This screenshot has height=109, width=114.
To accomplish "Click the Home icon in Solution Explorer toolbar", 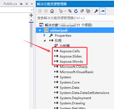I will pyautogui.click(x=52, y=11).
